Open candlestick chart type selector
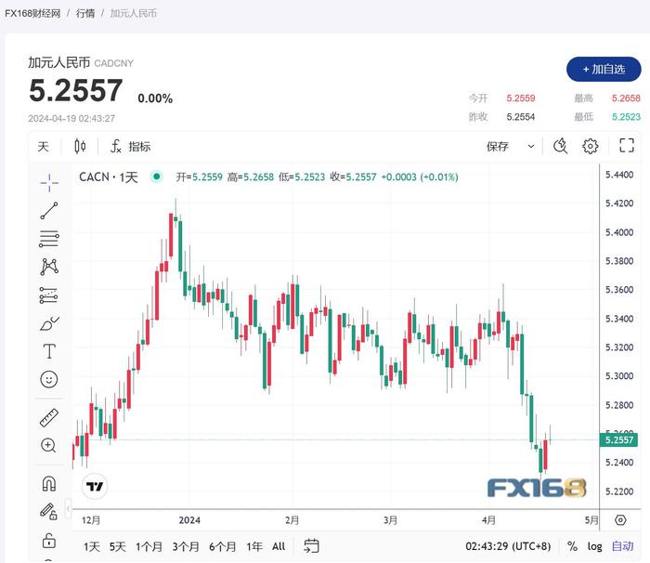Screen dimensions: 650x563 80,146
